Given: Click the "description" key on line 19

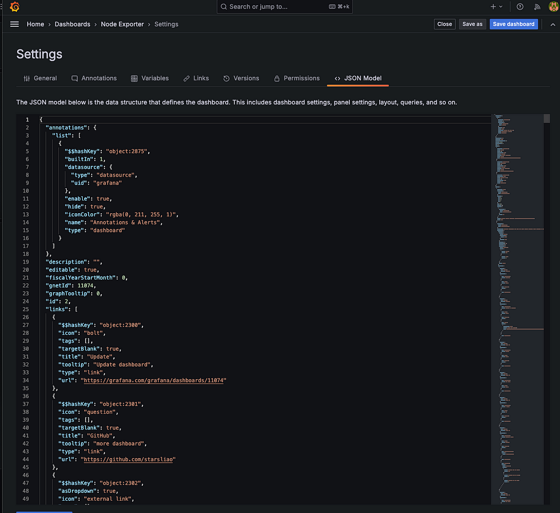Looking at the screenshot, I should click(66, 262).
